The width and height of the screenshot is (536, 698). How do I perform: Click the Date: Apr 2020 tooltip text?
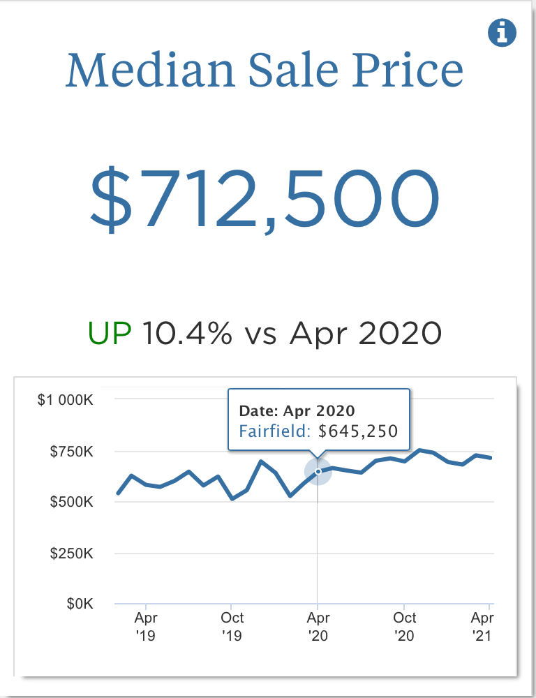297,410
